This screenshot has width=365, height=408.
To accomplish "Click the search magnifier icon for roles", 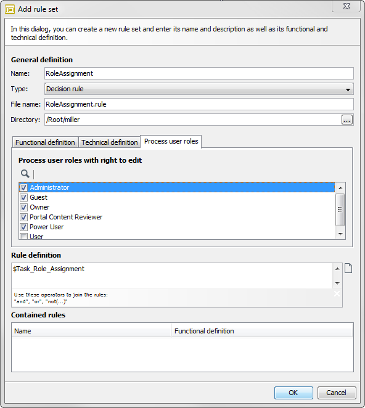I will [25, 174].
